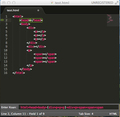Click the test.html window title text
120x117 pixels.
point(62,3)
